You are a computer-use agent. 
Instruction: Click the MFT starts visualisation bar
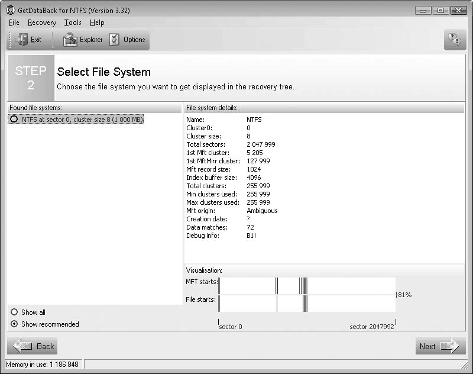coord(306,286)
